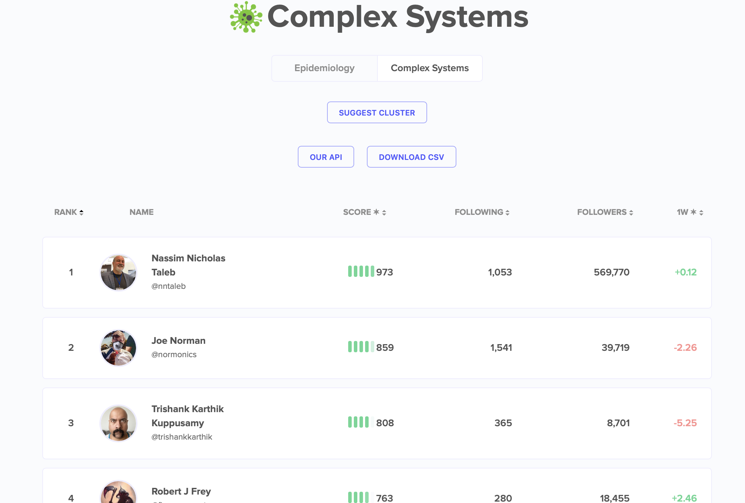Viewport: 745px width, 503px height.
Task: Sort by Rank column arrows
Action: click(81, 212)
